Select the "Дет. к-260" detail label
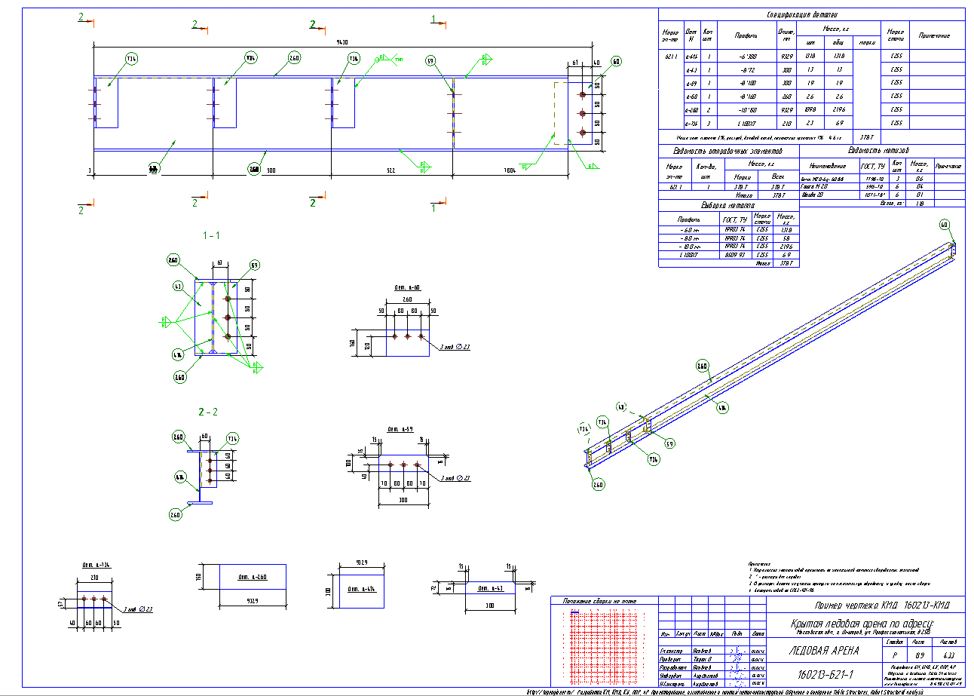The height and width of the screenshot is (696, 974). pos(253,577)
